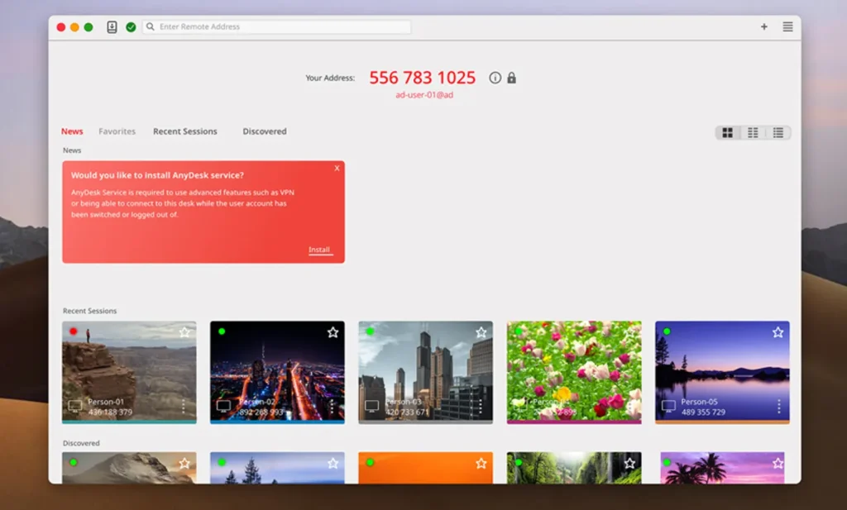Image resolution: width=847 pixels, height=510 pixels.
Task: Open the Recent Sessions tab
Action: pos(184,131)
